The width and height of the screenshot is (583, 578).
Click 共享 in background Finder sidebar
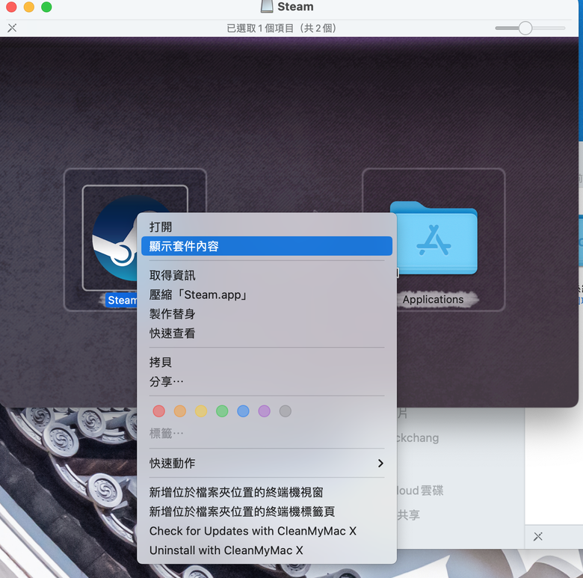[409, 514]
